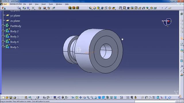Click the Paste clipboard icon
The image size is (184, 103).
tap(26, 98)
